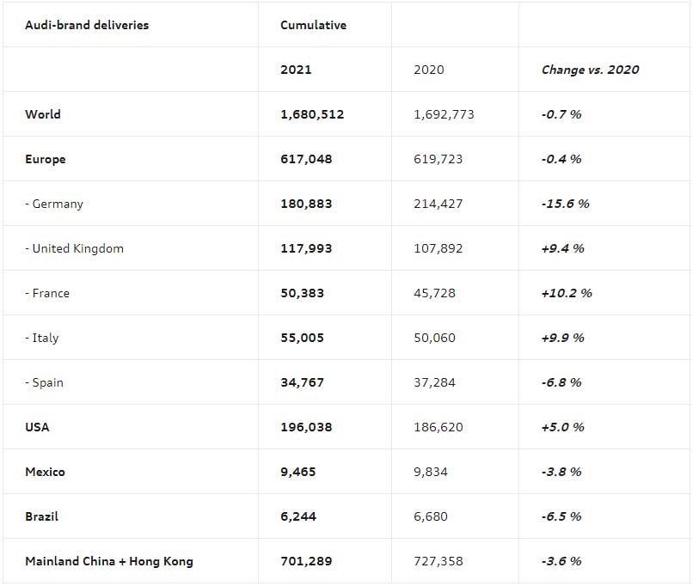Click Germany's -15.6 % change cell
Viewport: 693px width, 586px height.
(x=565, y=204)
